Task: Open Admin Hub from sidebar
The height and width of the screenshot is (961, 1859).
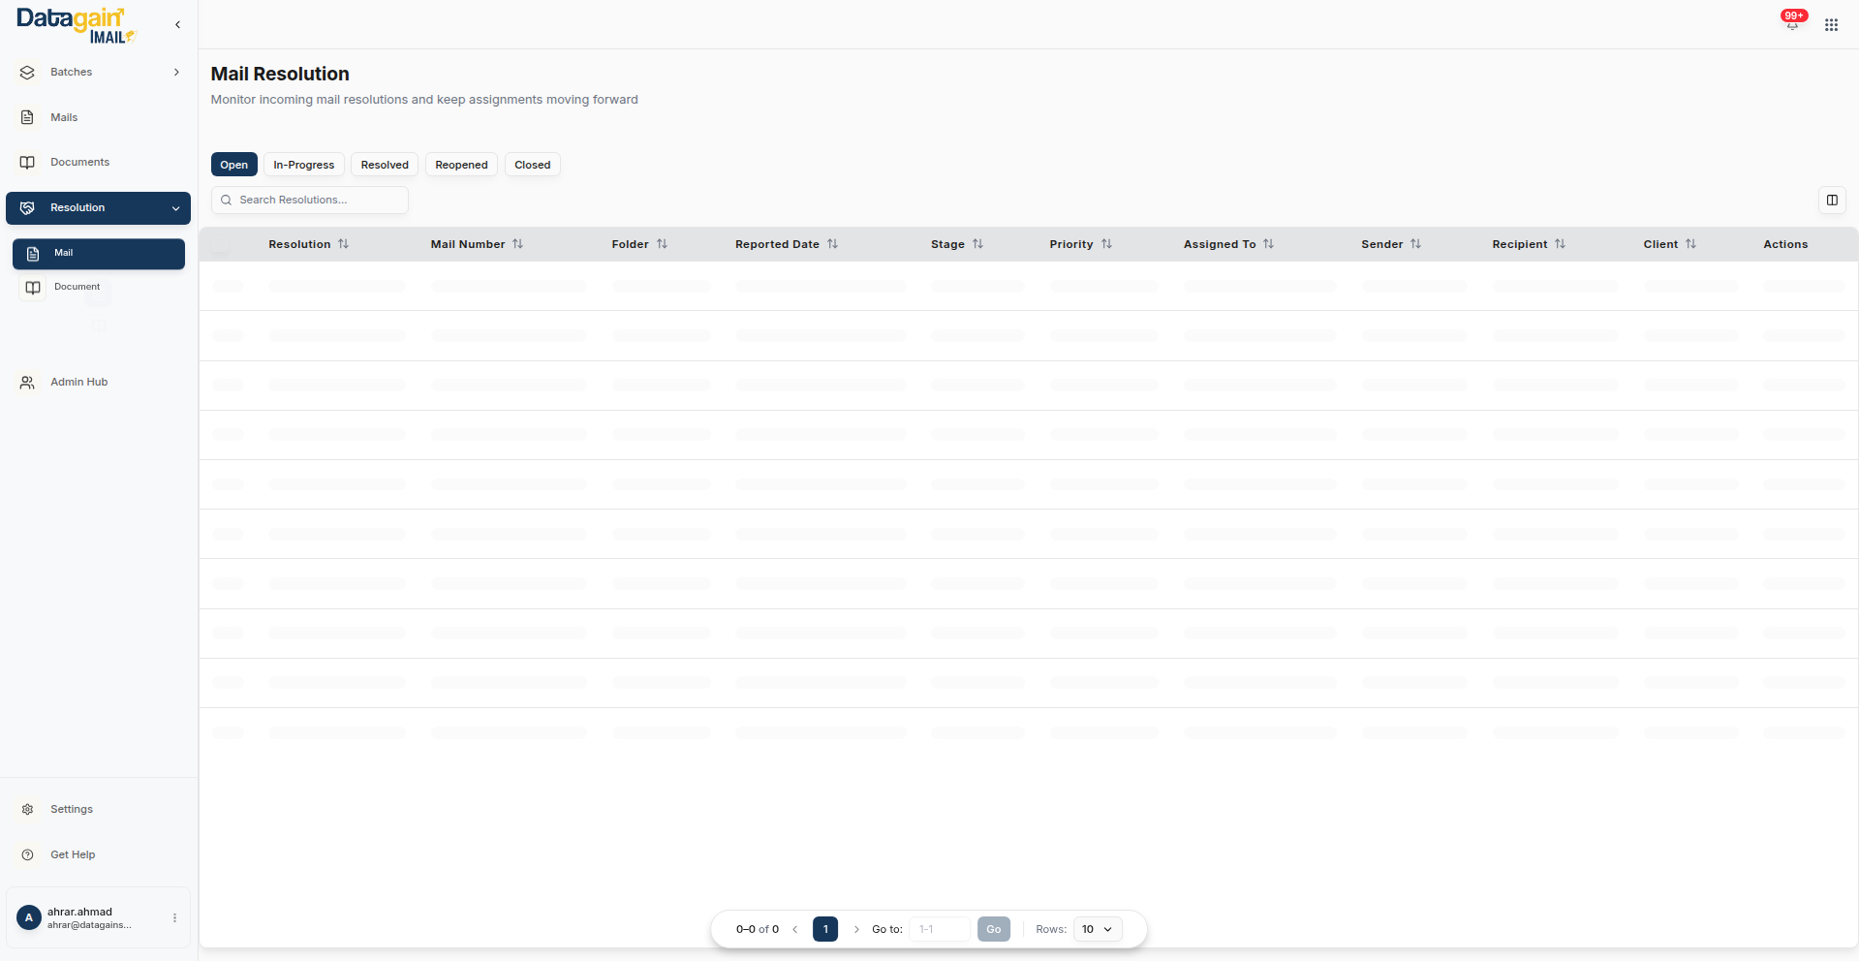Action: tap(78, 383)
